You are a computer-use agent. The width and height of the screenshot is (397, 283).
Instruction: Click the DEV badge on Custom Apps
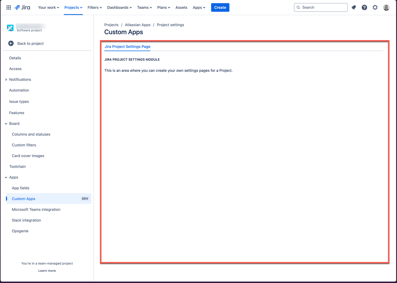[85, 199]
